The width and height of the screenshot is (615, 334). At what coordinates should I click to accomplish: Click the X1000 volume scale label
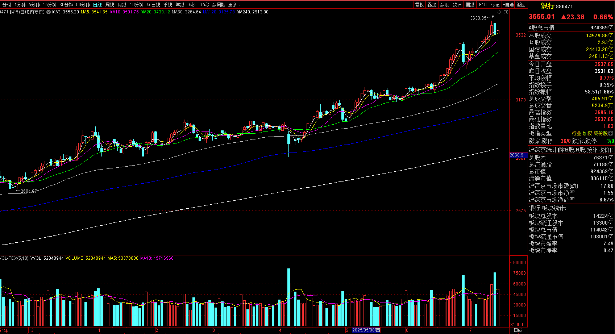[x=517, y=325]
